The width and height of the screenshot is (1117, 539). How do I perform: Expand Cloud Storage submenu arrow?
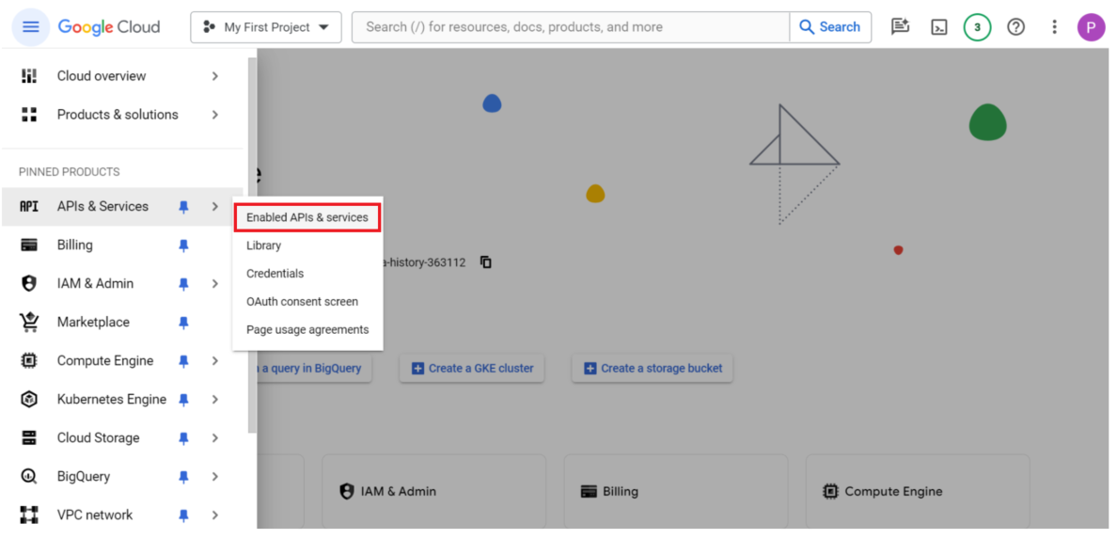click(215, 437)
